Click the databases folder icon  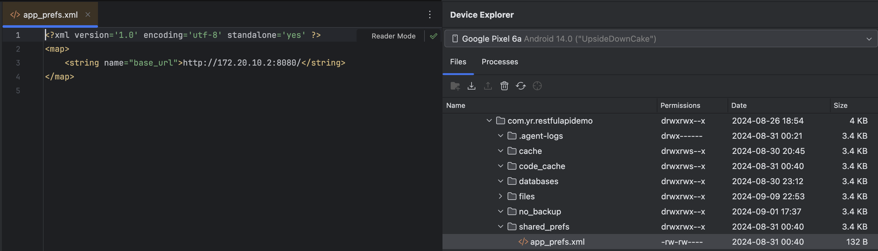tap(512, 181)
